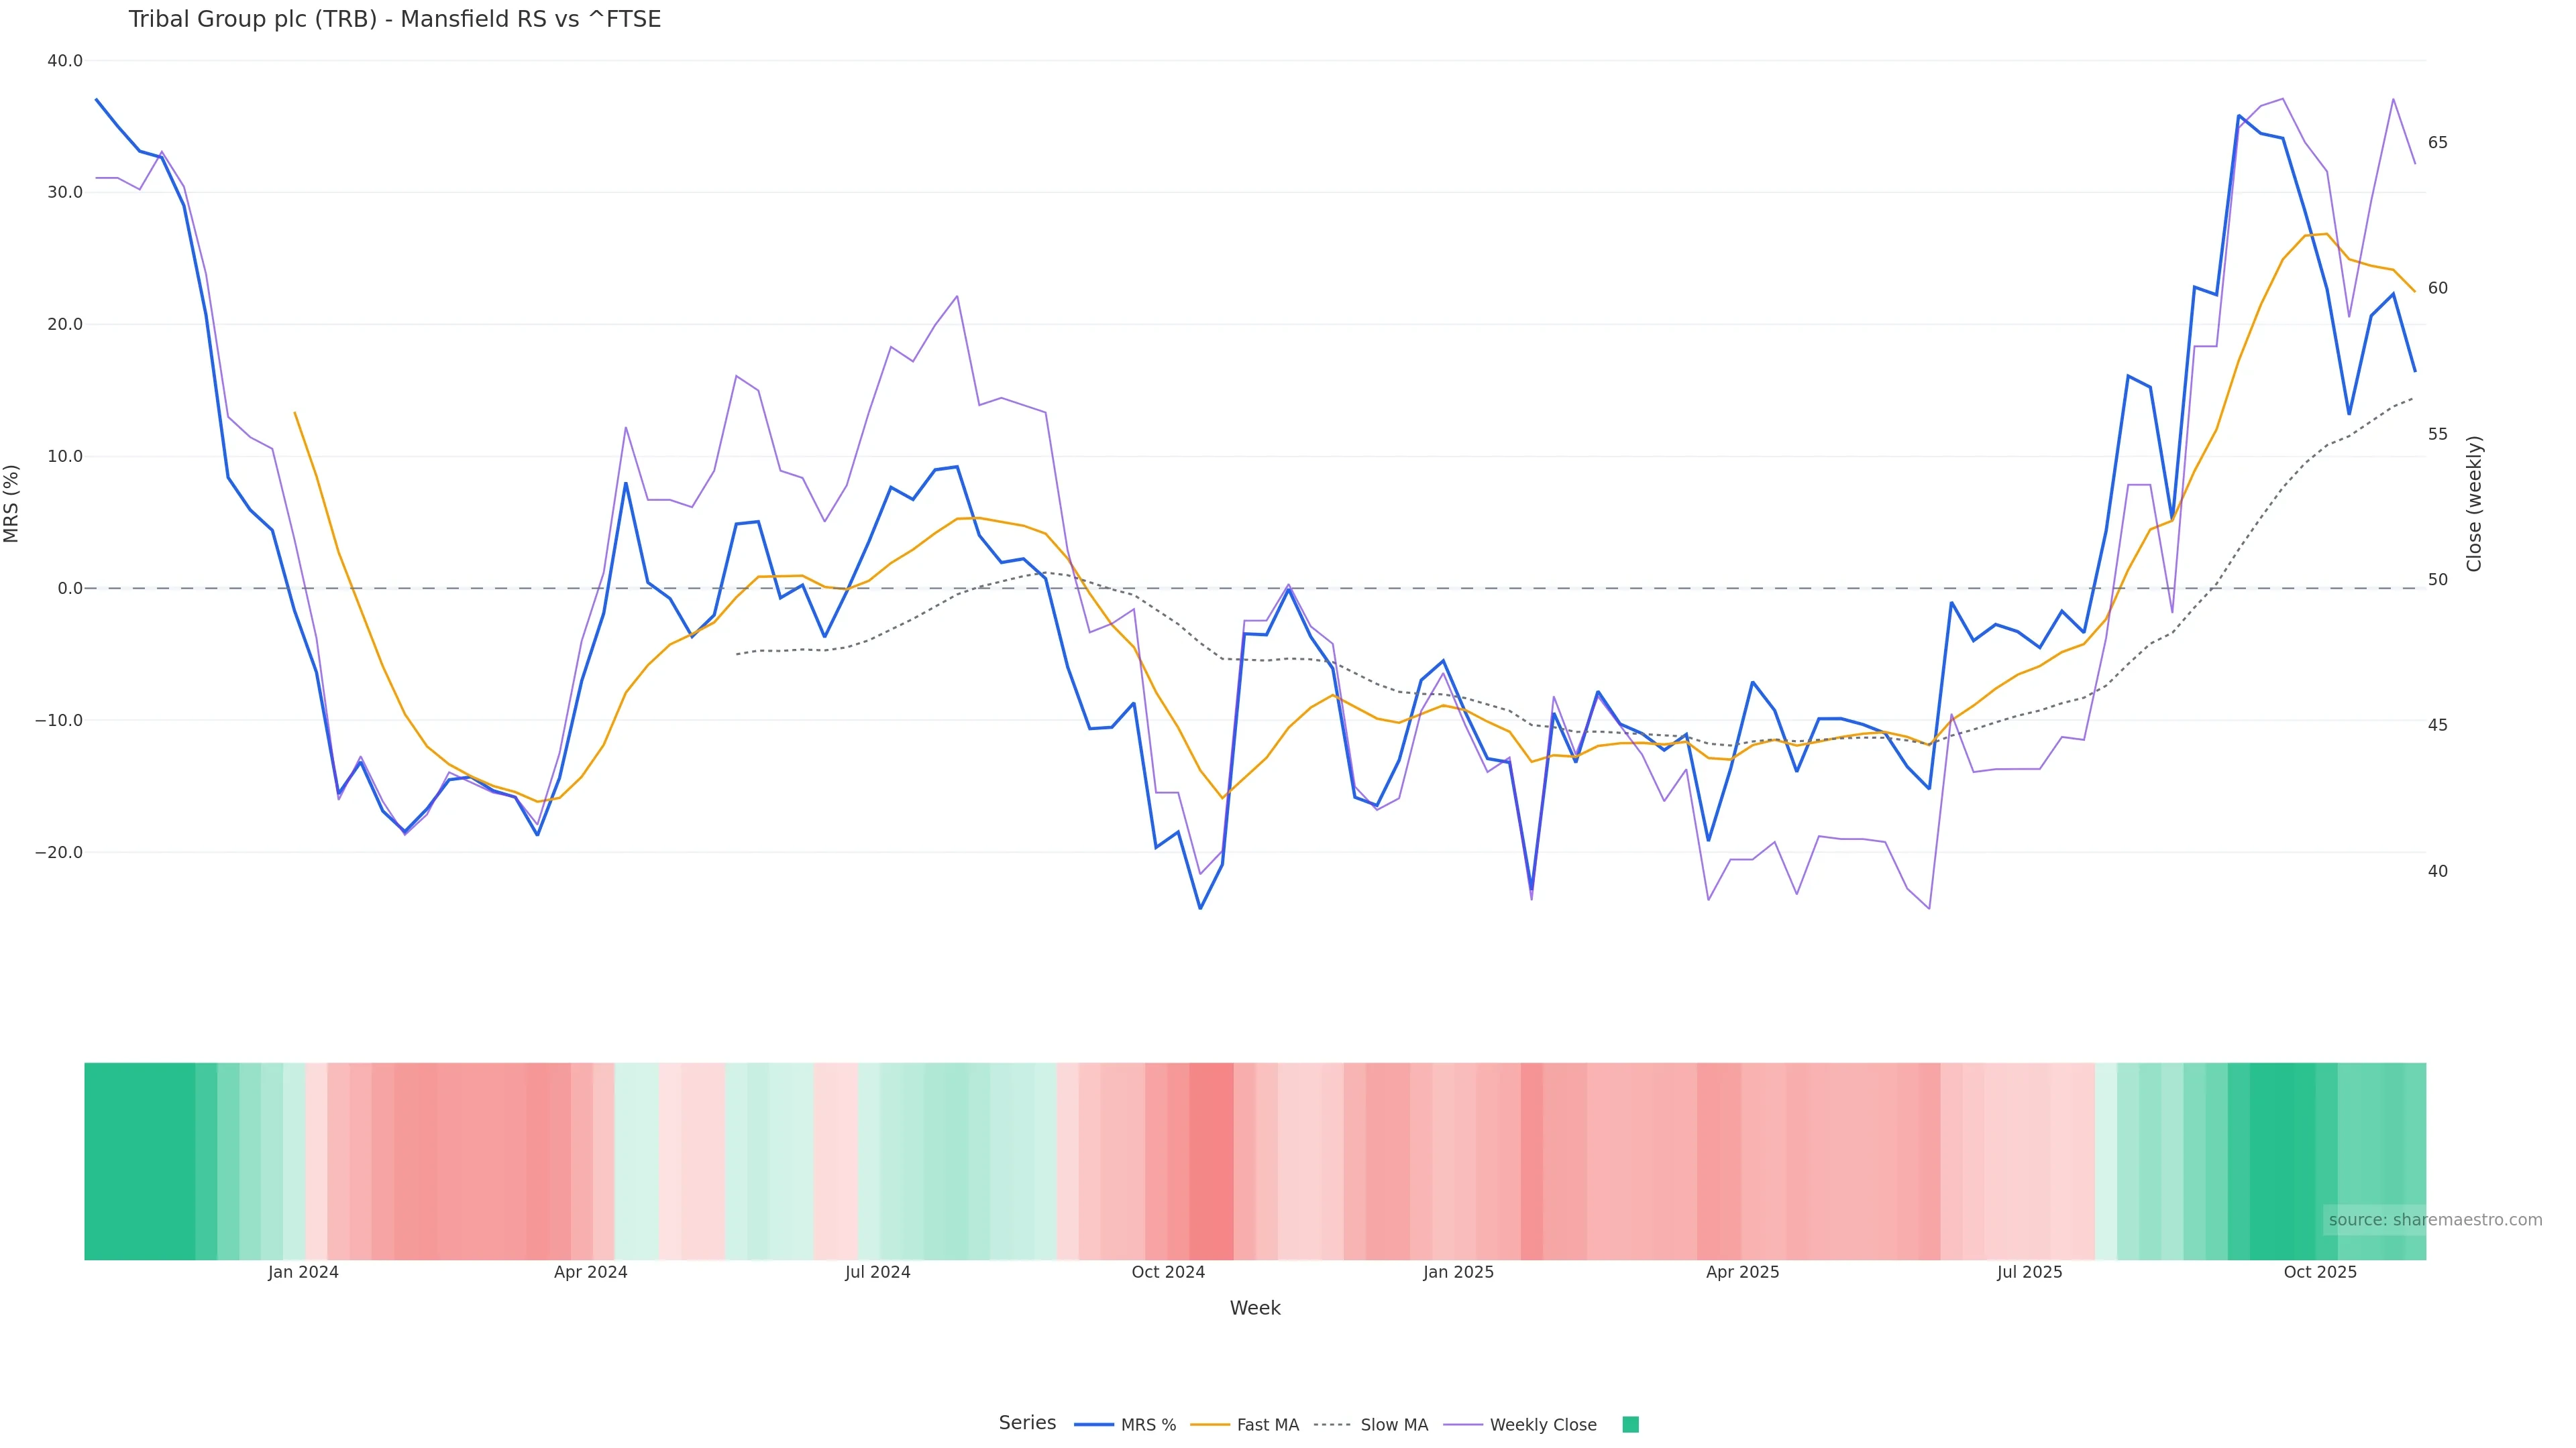Select the Close (weekly) axis title
The width and height of the screenshot is (2576, 1448).
pos(2474,503)
